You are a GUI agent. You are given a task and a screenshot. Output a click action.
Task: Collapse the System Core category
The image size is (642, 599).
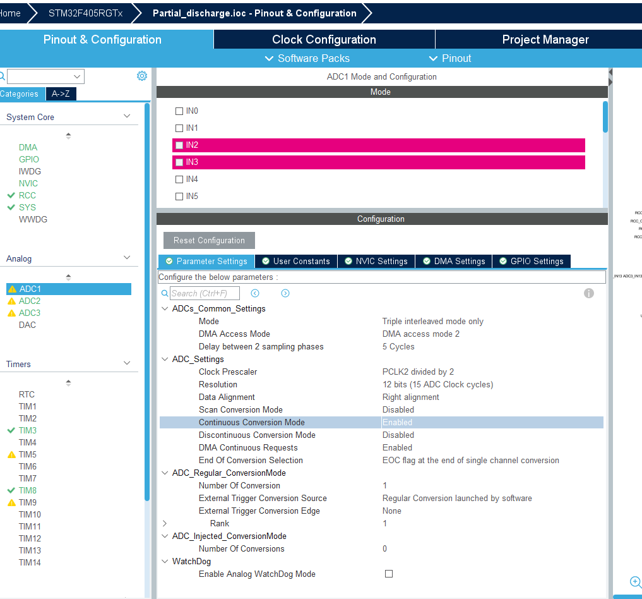(127, 116)
